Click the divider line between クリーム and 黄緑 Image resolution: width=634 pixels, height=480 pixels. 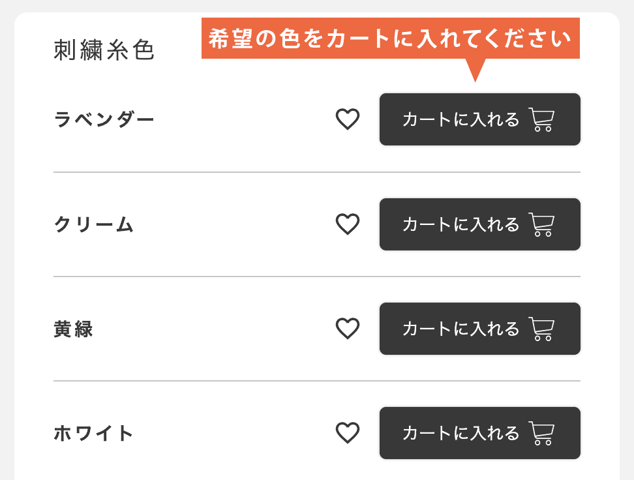(316, 277)
